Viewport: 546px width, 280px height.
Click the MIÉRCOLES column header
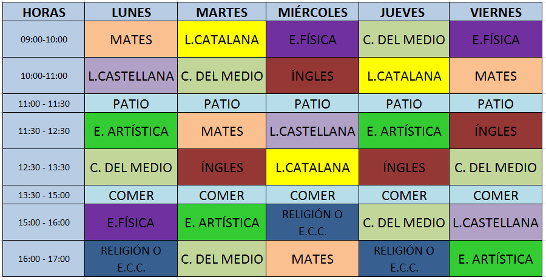click(x=312, y=12)
